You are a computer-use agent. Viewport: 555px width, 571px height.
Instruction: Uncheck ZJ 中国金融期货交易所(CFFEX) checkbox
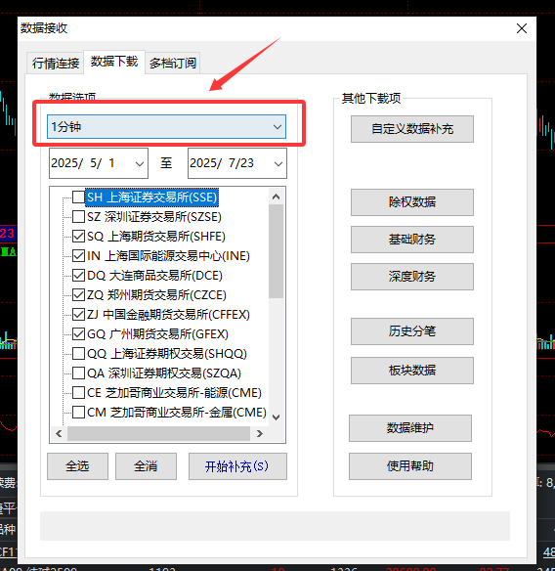point(78,314)
